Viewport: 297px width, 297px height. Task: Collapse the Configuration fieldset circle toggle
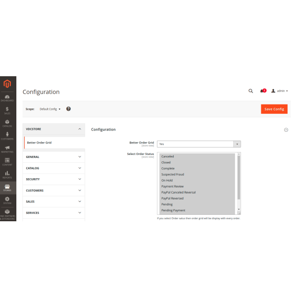(x=286, y=130)
